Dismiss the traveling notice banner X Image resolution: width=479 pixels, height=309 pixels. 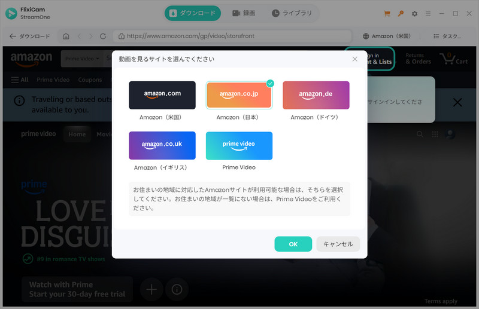(x=457, y=102)
